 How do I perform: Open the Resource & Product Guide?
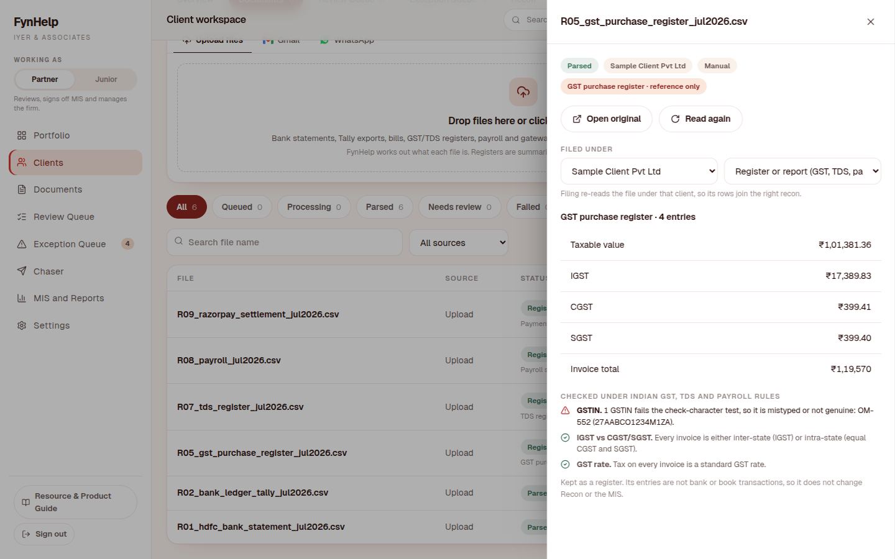(75, 502)
